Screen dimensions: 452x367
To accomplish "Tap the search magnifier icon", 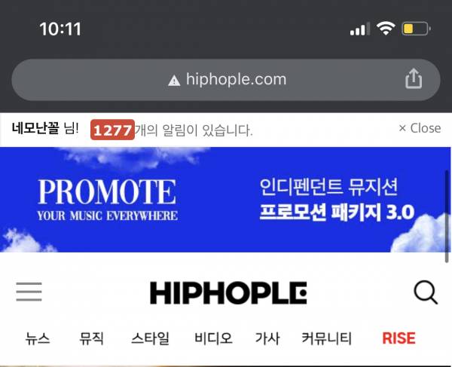I will click(x=426, y=292).
